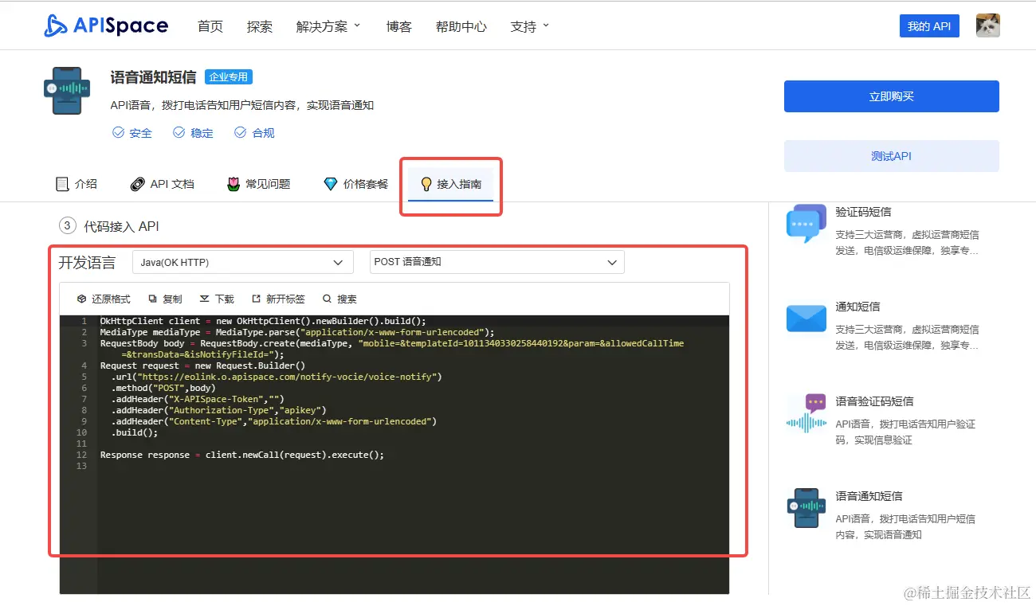Click the 还原格式 text button

[111, 299]
